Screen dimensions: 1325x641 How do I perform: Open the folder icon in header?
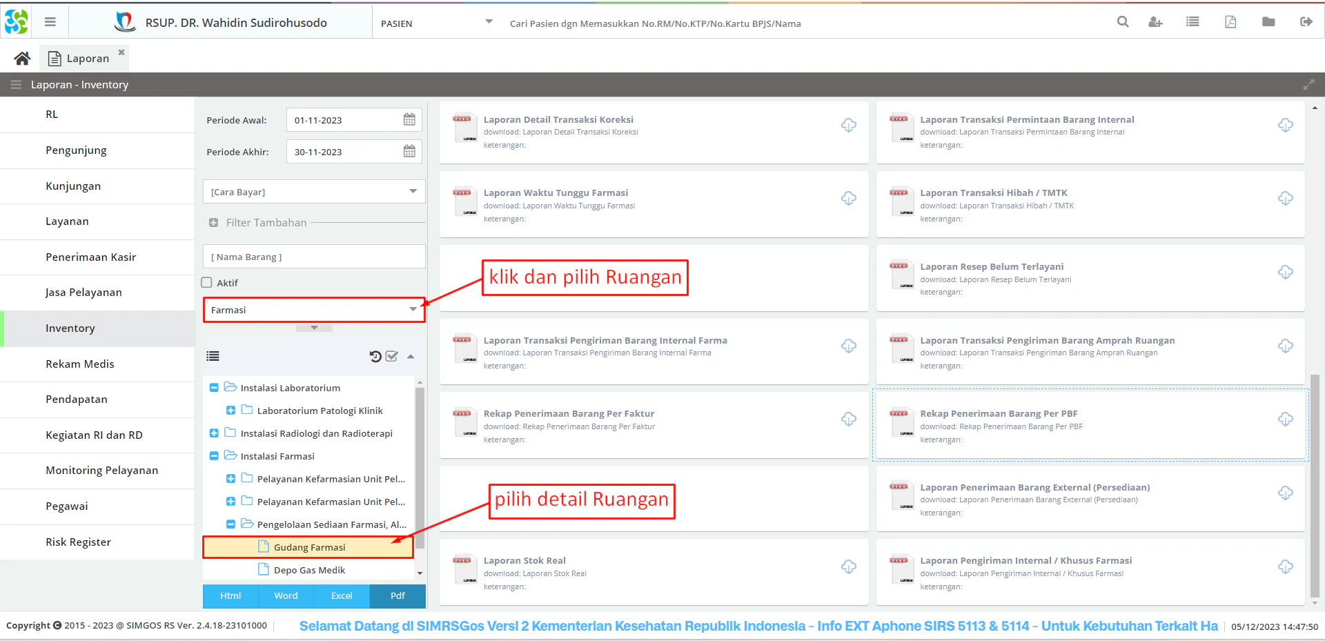(1268, 22)
